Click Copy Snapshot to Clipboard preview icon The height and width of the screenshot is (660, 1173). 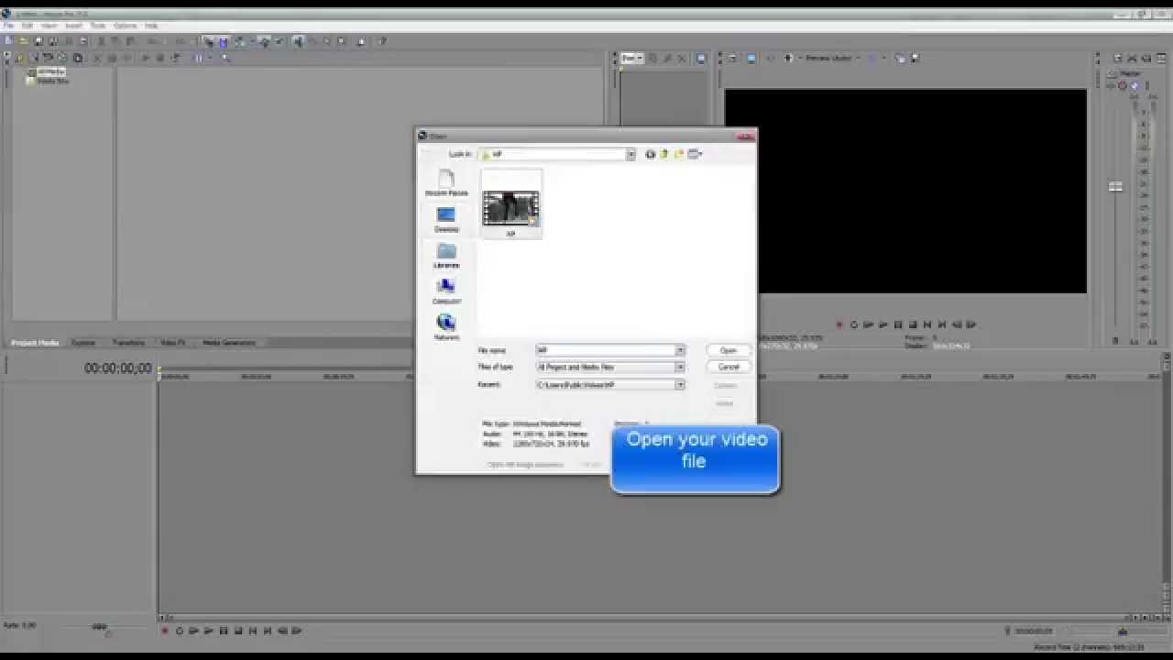click(901, 58)
